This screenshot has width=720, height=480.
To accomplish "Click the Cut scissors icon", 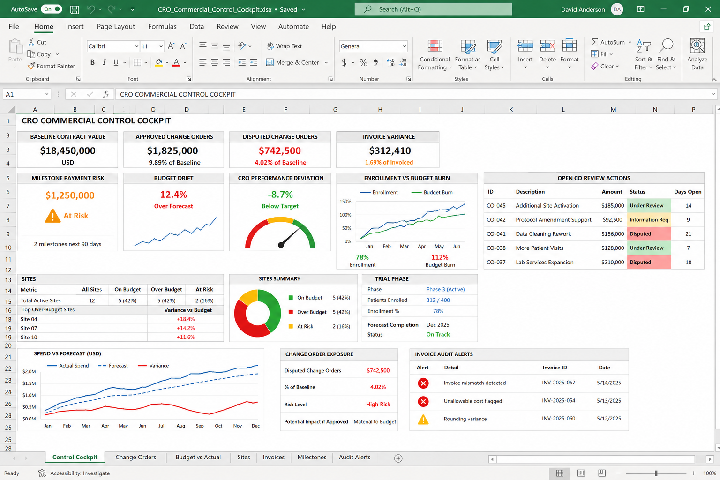I will [x=31, y=42].
